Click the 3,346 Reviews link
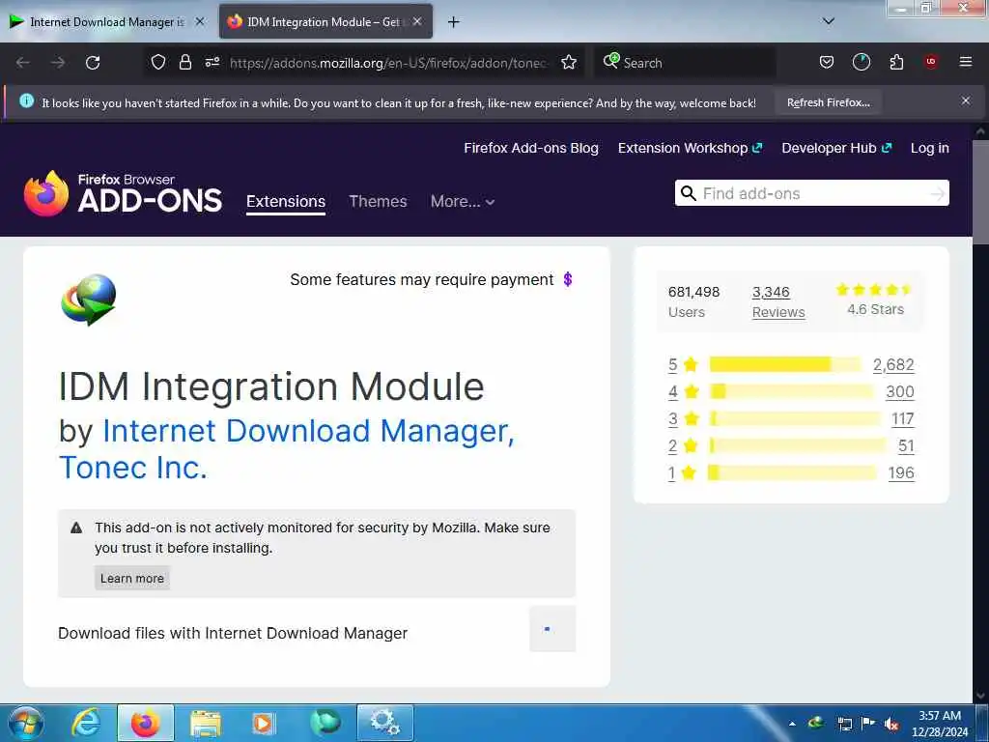Image resolution: width=989 pixels, height=742 pixels. [778, 301]
